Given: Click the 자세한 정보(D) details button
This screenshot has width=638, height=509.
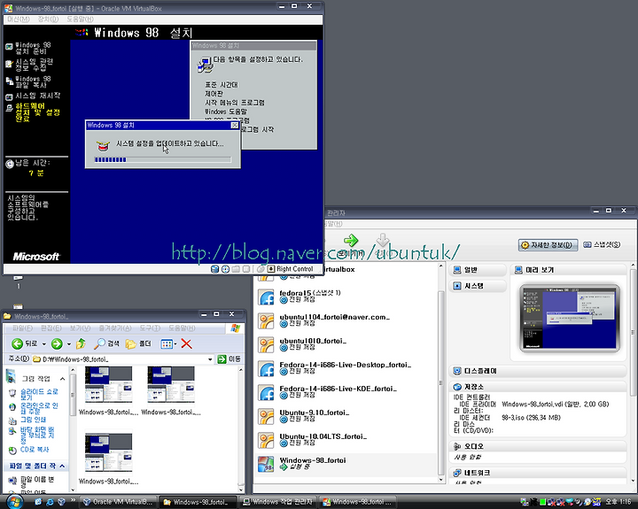Looking at the screenshot, I should 548,244.
